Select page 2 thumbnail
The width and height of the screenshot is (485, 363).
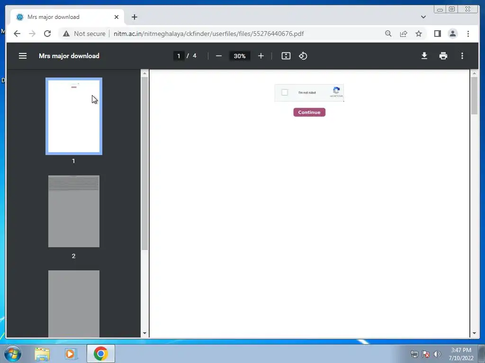(73, 211)
